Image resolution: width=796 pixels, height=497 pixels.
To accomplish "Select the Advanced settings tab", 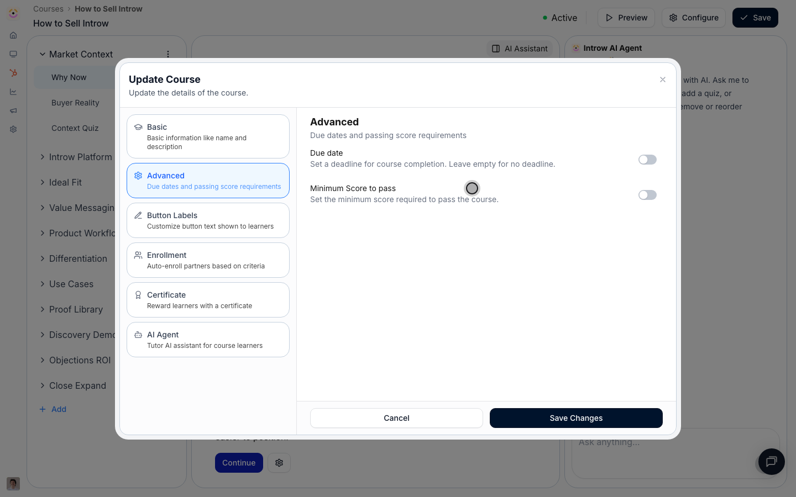I will 208,181.
